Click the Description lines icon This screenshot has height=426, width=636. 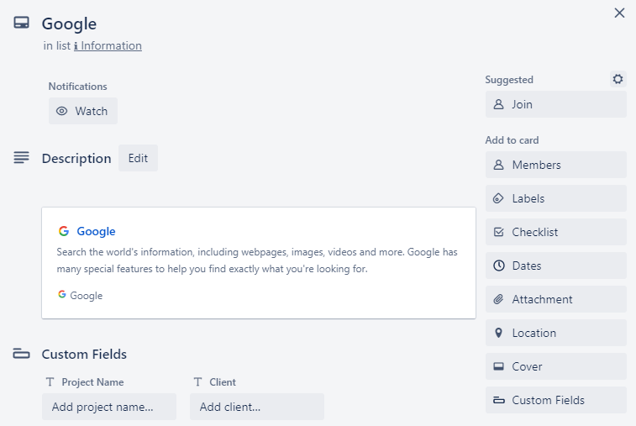click(22, 157)
